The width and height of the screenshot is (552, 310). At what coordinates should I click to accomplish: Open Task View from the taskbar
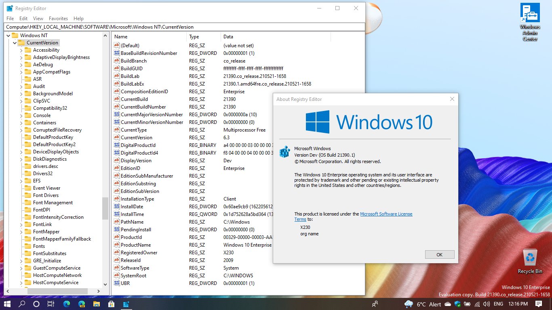(x=51, y=304)
